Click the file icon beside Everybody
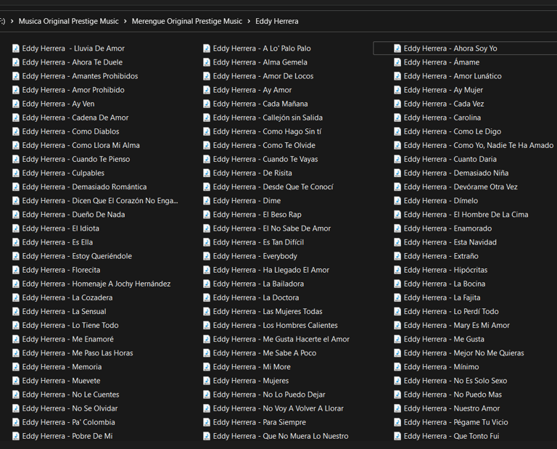This screenshot has height=449, width=557. 207,256
